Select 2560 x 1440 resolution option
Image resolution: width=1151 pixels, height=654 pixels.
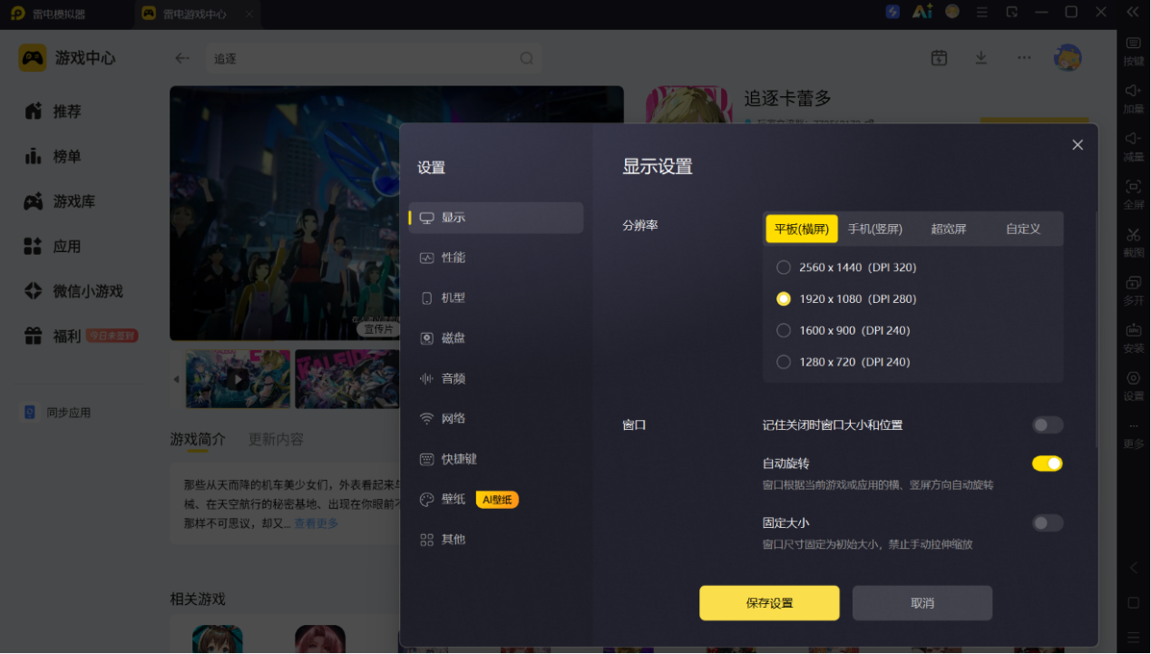pos(846,268)
